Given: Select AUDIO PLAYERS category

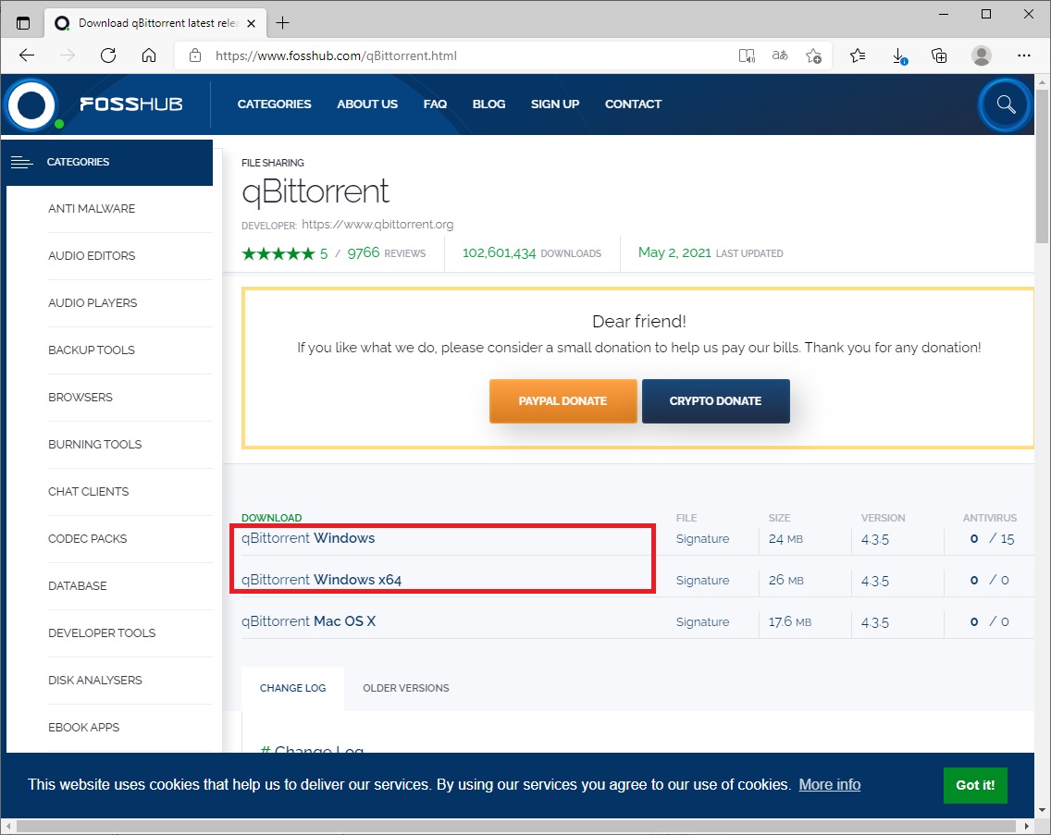Looking at the screenshot, I should coord(93,303).
